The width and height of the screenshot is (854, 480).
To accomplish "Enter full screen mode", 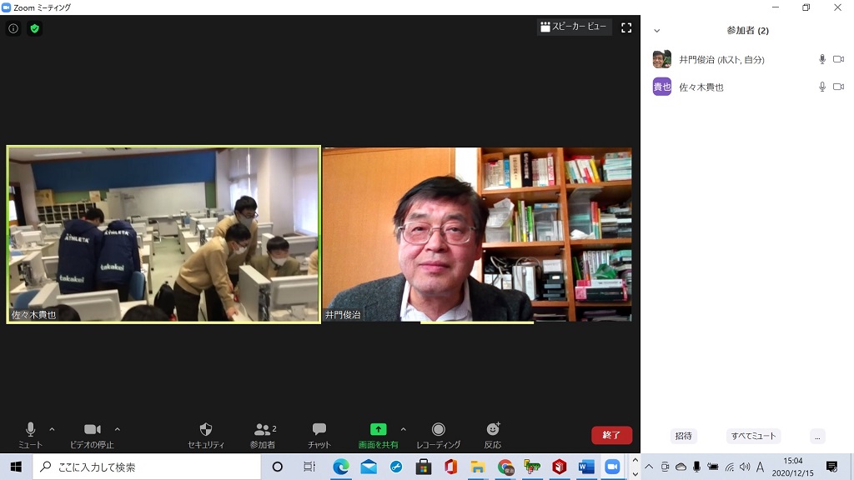I will tap(626, 27).
